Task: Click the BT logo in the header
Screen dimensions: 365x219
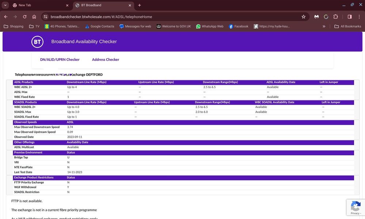Action: 37,42
